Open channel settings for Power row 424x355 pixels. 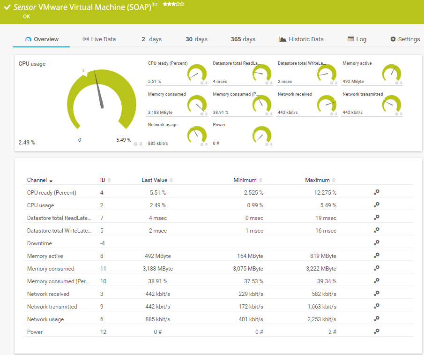376,332
